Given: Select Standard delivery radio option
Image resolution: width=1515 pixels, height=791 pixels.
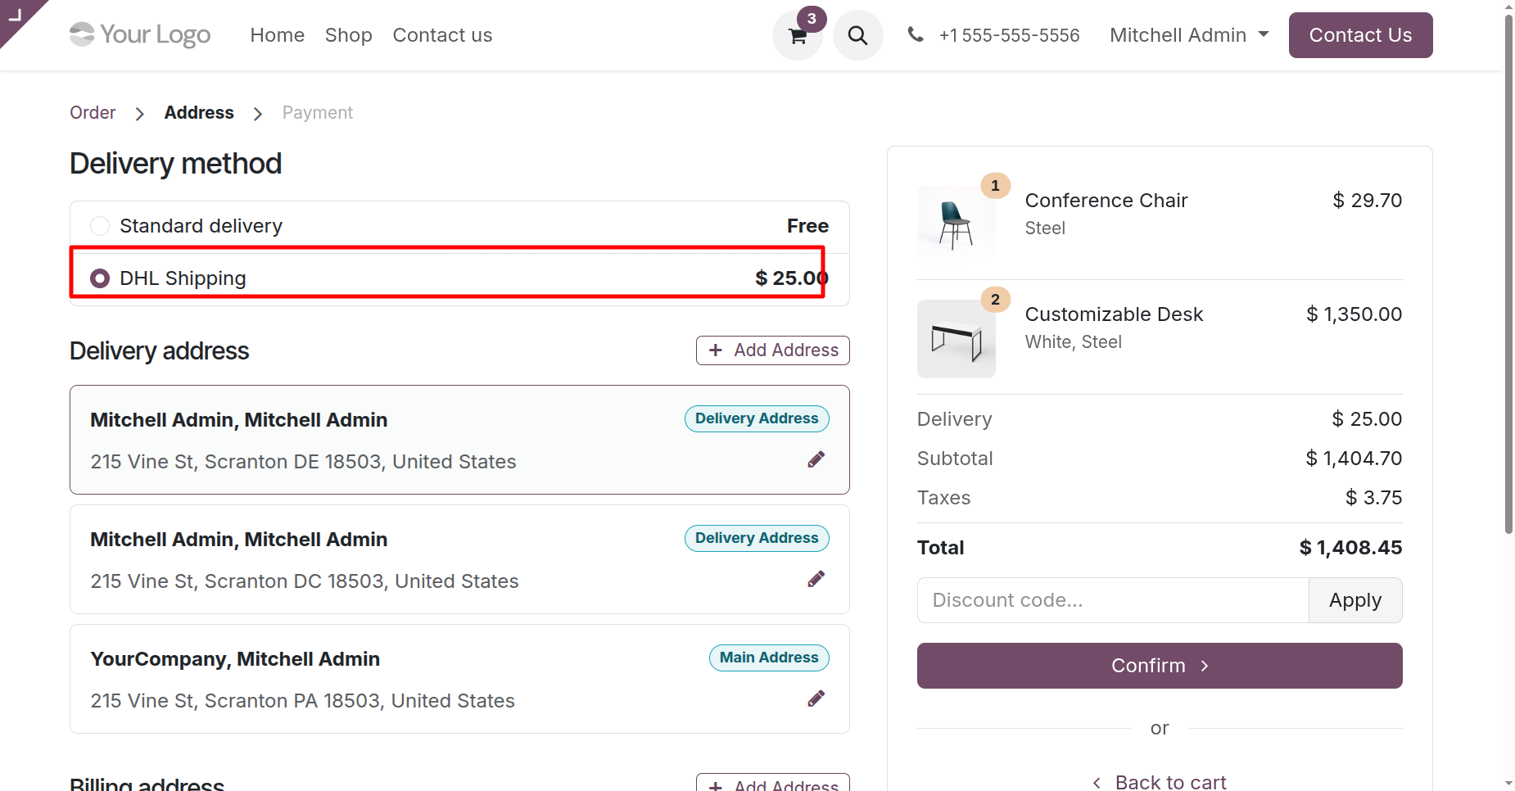Looking at the screenshot, I should click(100, 226).
